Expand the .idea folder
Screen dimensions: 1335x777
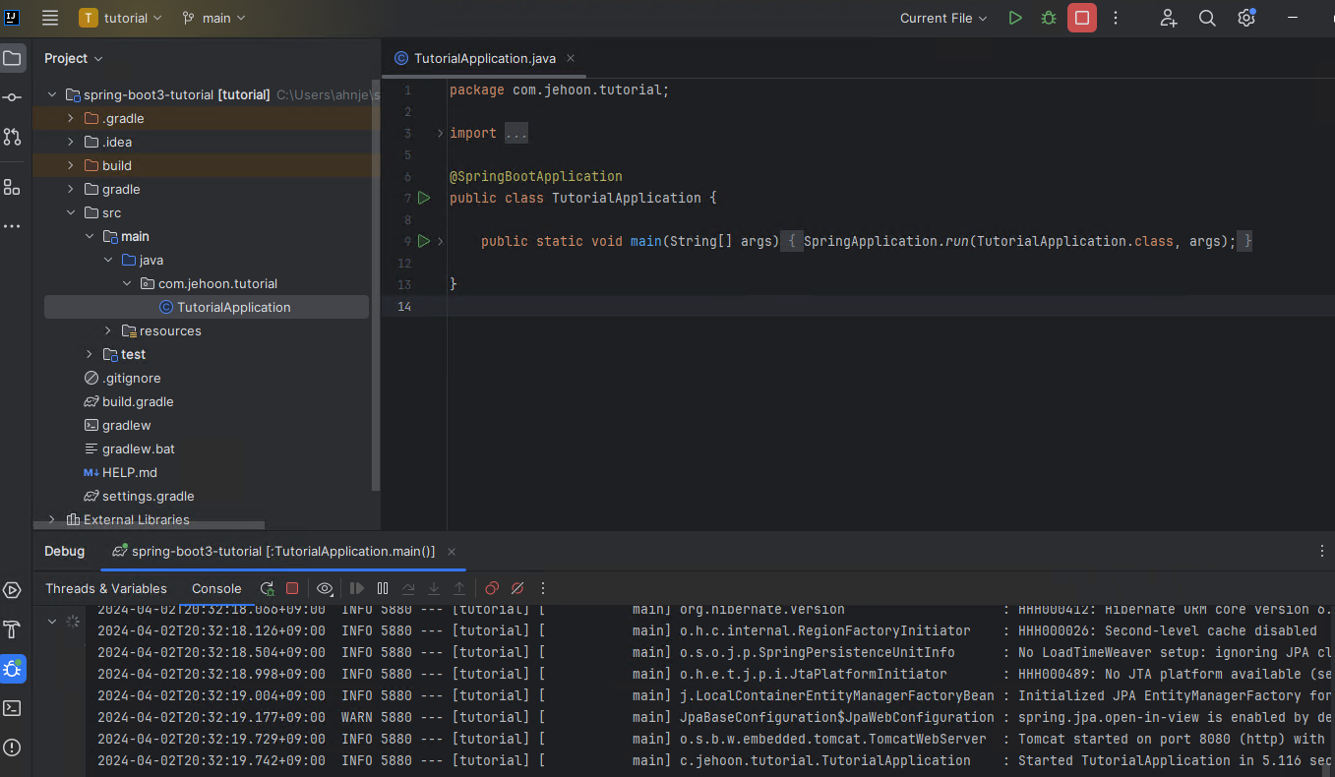pyautogui.click(x=70, y=142)
